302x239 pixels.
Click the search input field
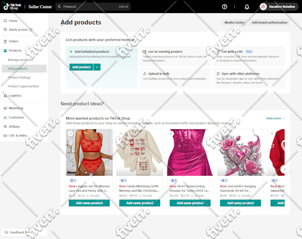93,7
